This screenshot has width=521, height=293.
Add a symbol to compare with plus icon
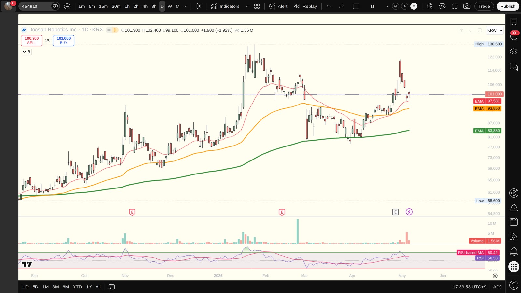[67, 6]
